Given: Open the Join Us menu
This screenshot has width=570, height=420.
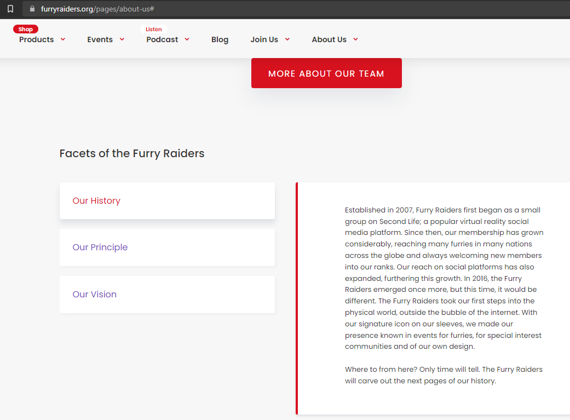Looking at the screenshot, I should tap(264, 39).
